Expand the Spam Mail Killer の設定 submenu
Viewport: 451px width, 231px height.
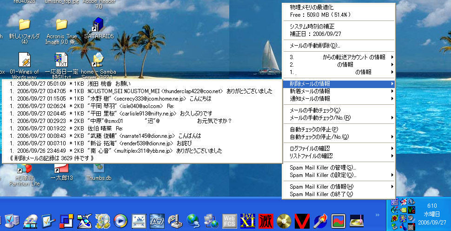tap(323, 175)
